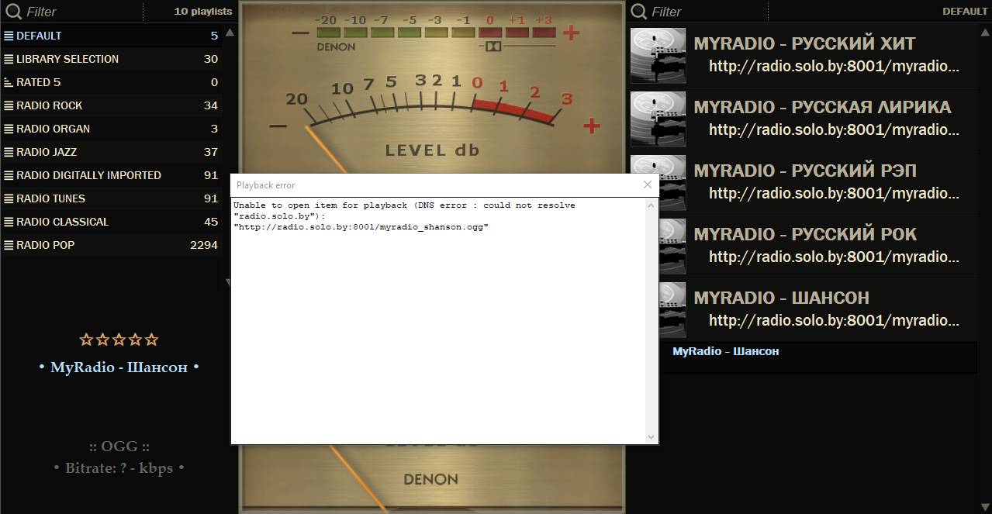Click the RADIO POP count 2294
The image size is (992, 514).
pyautogui.click(x=204, y=245)
